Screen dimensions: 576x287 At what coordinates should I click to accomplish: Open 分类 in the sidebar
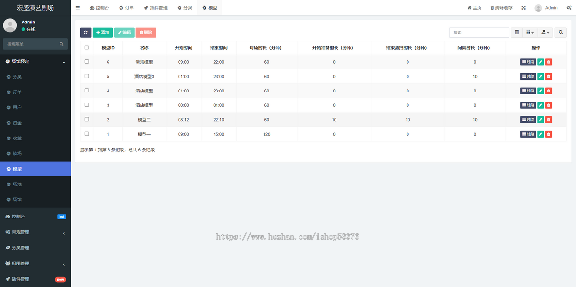[x=35, y=77]
